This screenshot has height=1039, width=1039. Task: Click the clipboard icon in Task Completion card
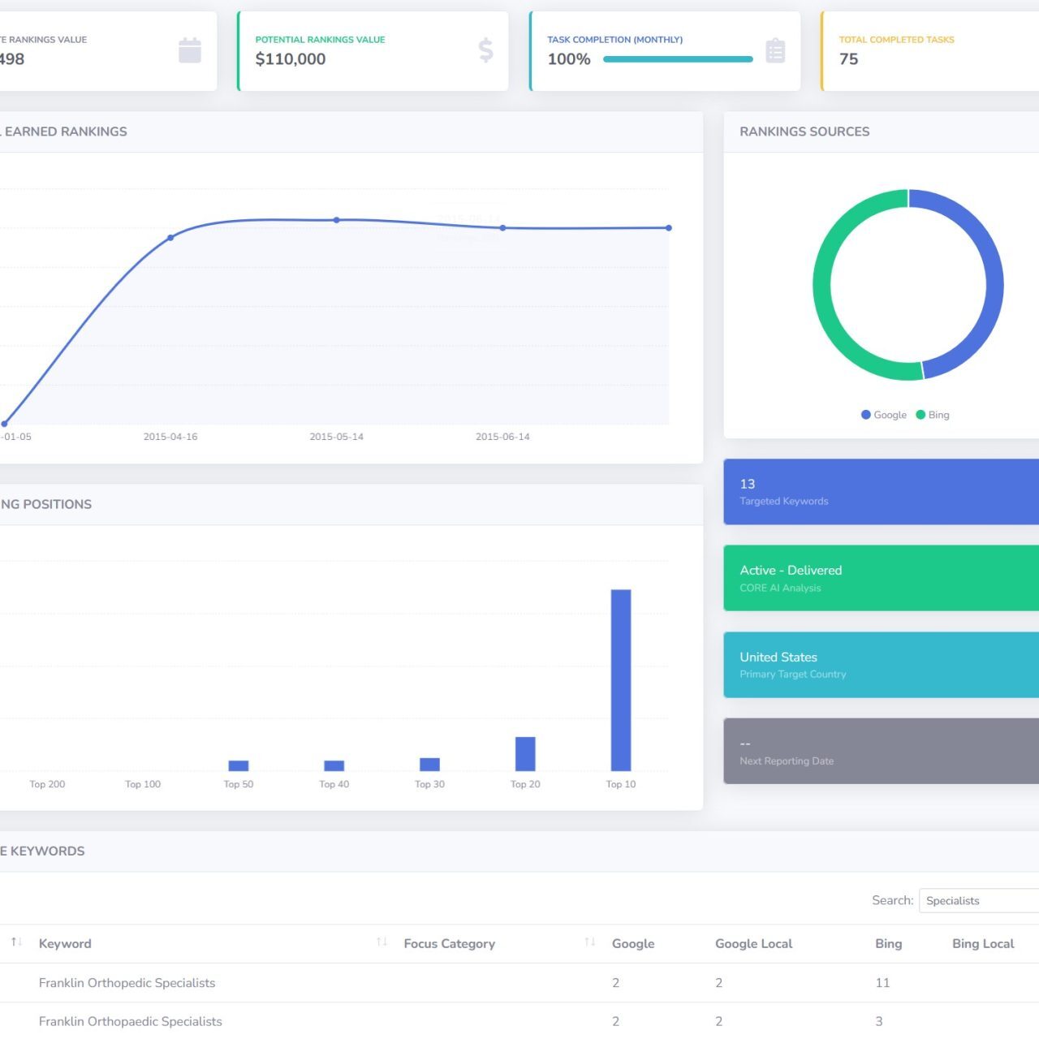[775, 51]
